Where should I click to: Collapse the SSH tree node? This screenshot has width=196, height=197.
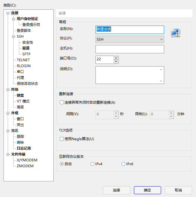coord(13,37)
